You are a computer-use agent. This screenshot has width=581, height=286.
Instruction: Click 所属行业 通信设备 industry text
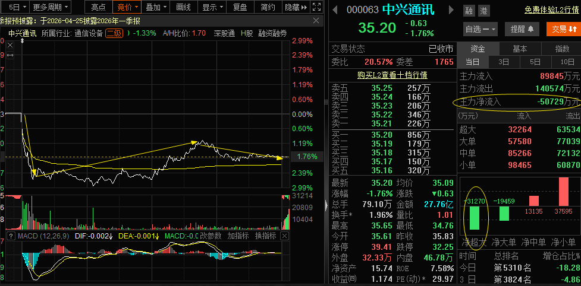[x=72, y=33]
